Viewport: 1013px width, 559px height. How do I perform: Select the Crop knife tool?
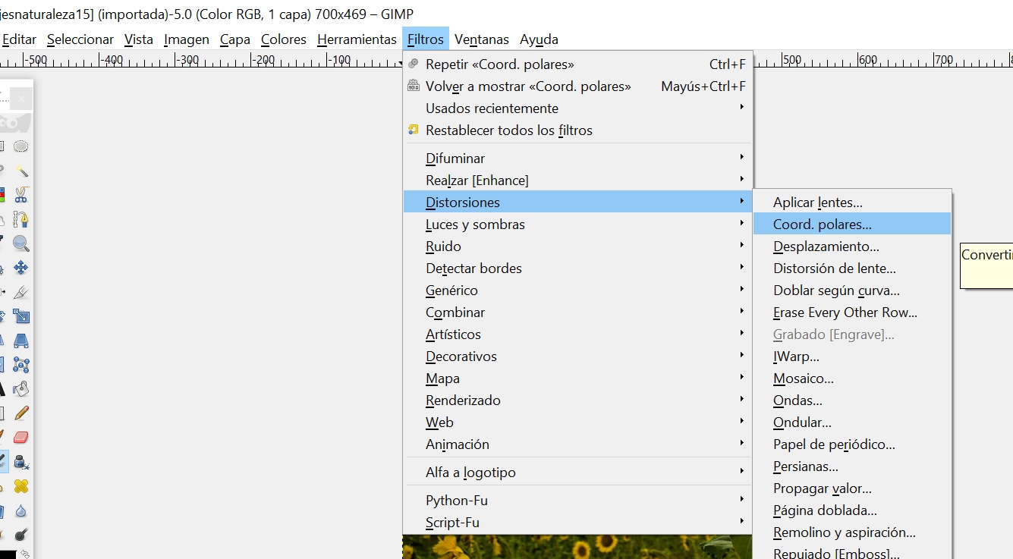21,292
